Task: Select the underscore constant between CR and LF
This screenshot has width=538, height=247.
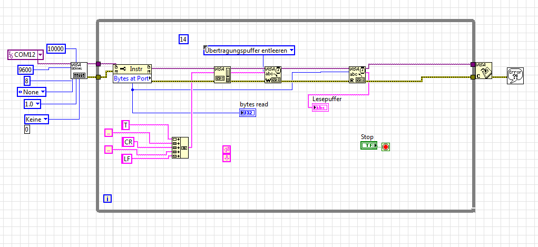Action: [x=109, y=149]
